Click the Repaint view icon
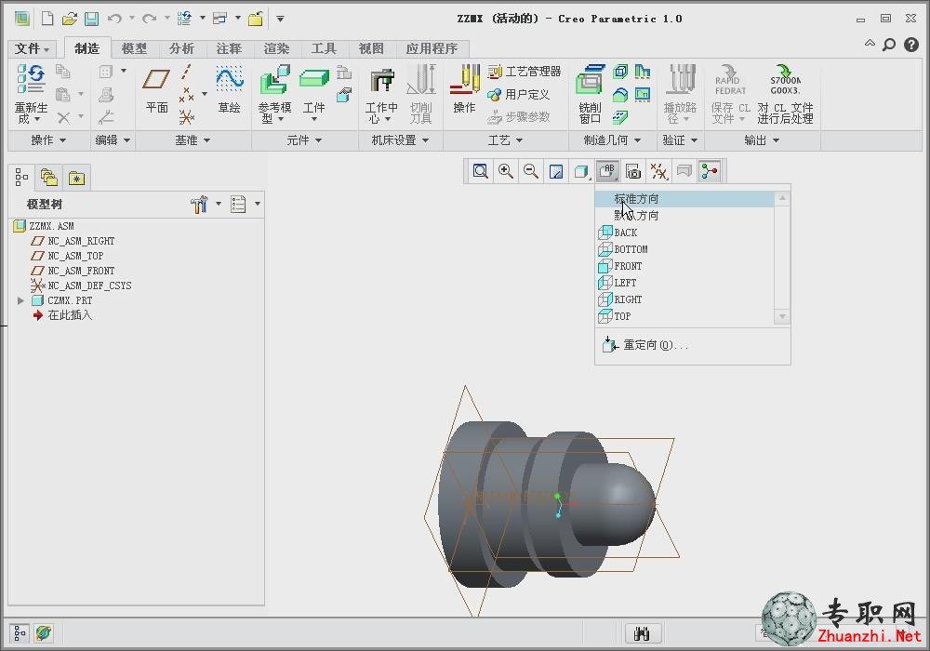Viewport: 930px width, 651px height. pos(556,171)
